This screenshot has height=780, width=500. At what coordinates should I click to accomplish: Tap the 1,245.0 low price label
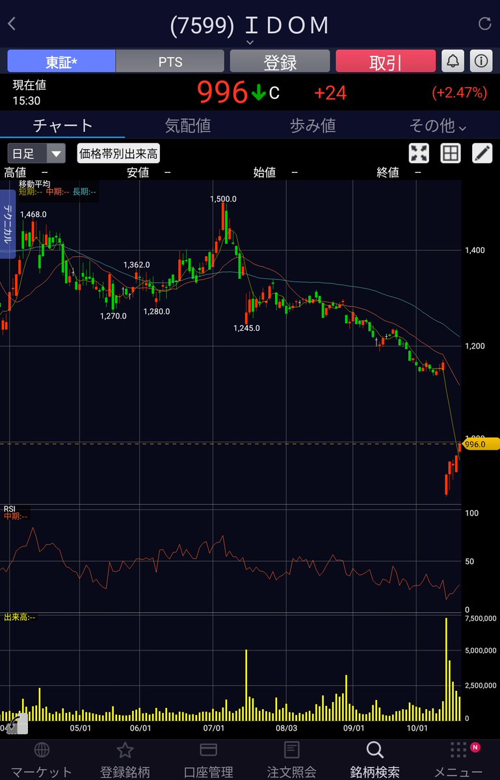tap(246, 328)
